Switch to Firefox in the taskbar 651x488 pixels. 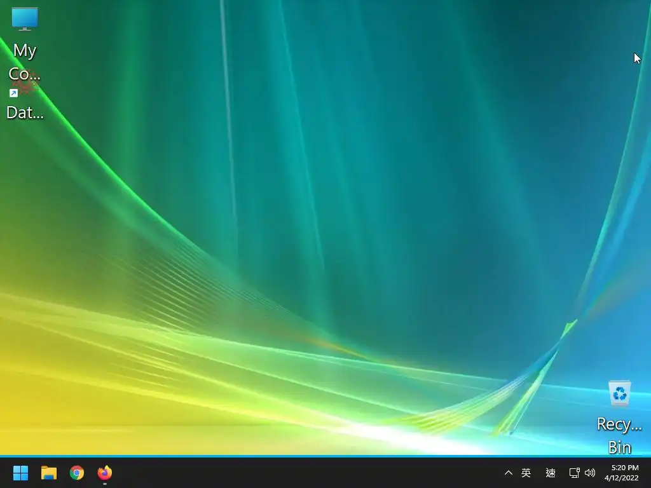click(105, 473)
